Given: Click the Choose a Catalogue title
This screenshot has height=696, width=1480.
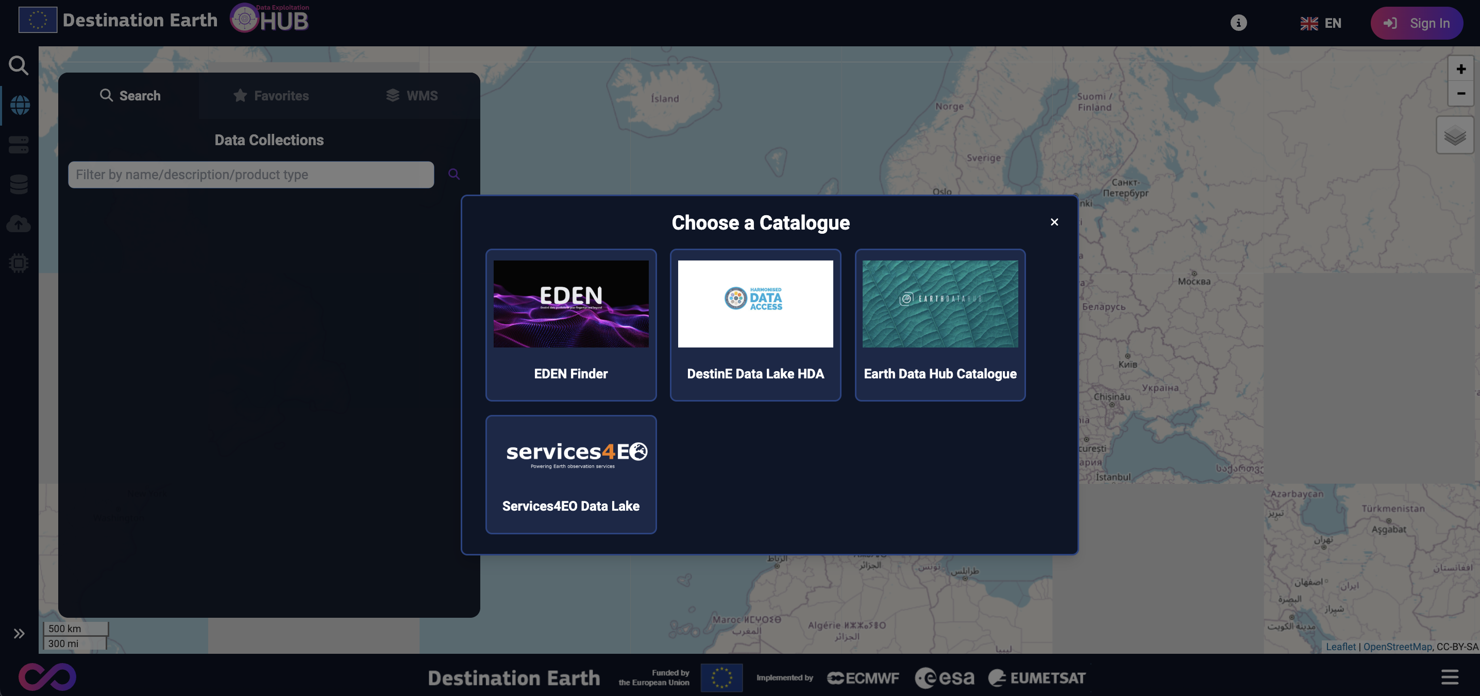Looking at the screenshot, I should (760, 222).
